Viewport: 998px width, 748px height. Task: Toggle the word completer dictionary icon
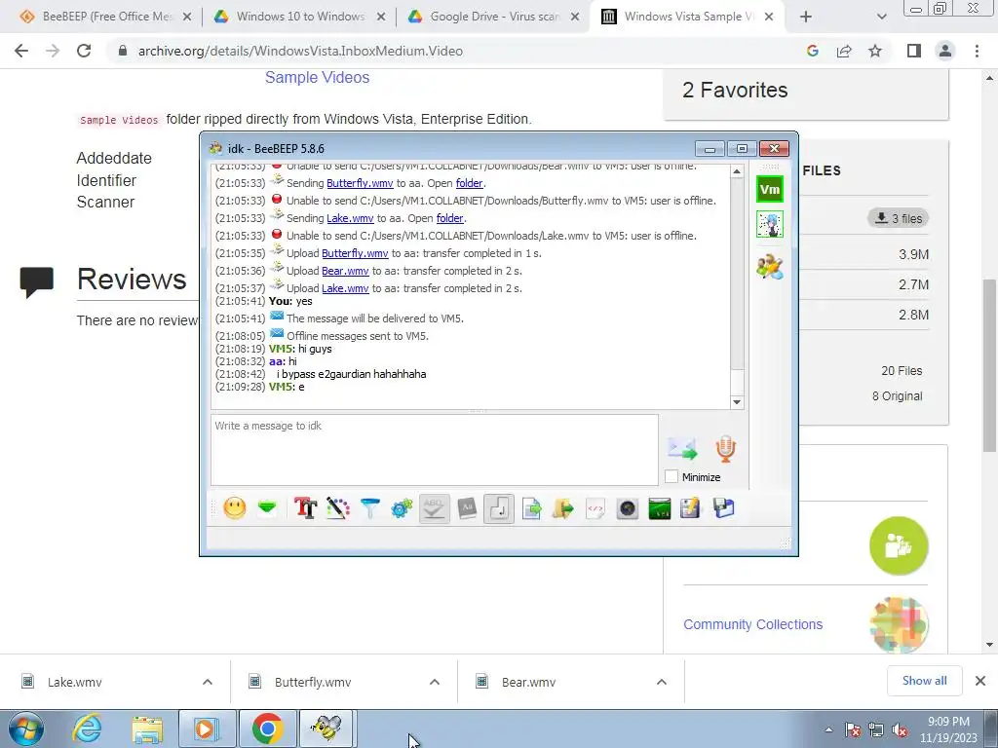pyautogui.click(x=467, y=508)
